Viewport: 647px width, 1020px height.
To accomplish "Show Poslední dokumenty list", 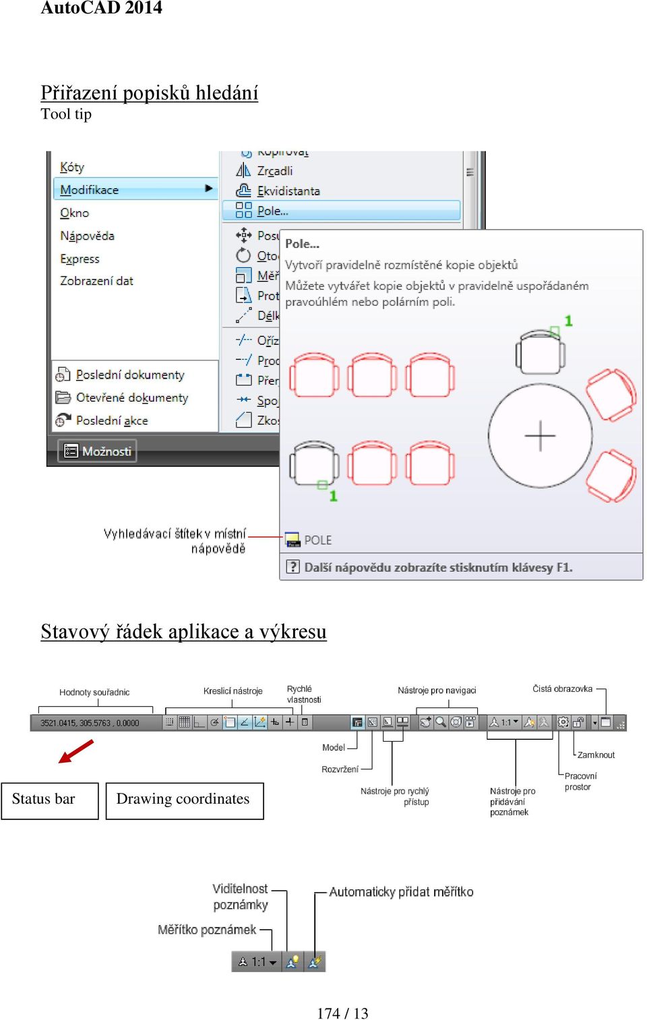I will [x=120, y=375].
